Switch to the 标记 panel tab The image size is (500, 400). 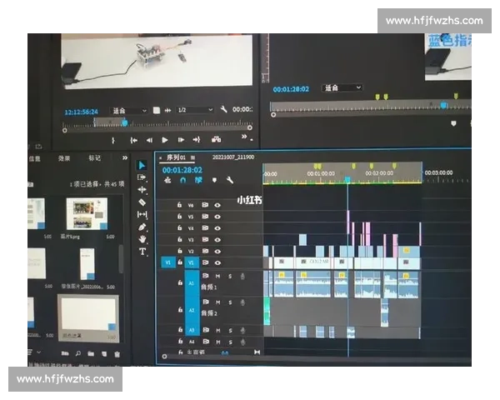[94, 157]
